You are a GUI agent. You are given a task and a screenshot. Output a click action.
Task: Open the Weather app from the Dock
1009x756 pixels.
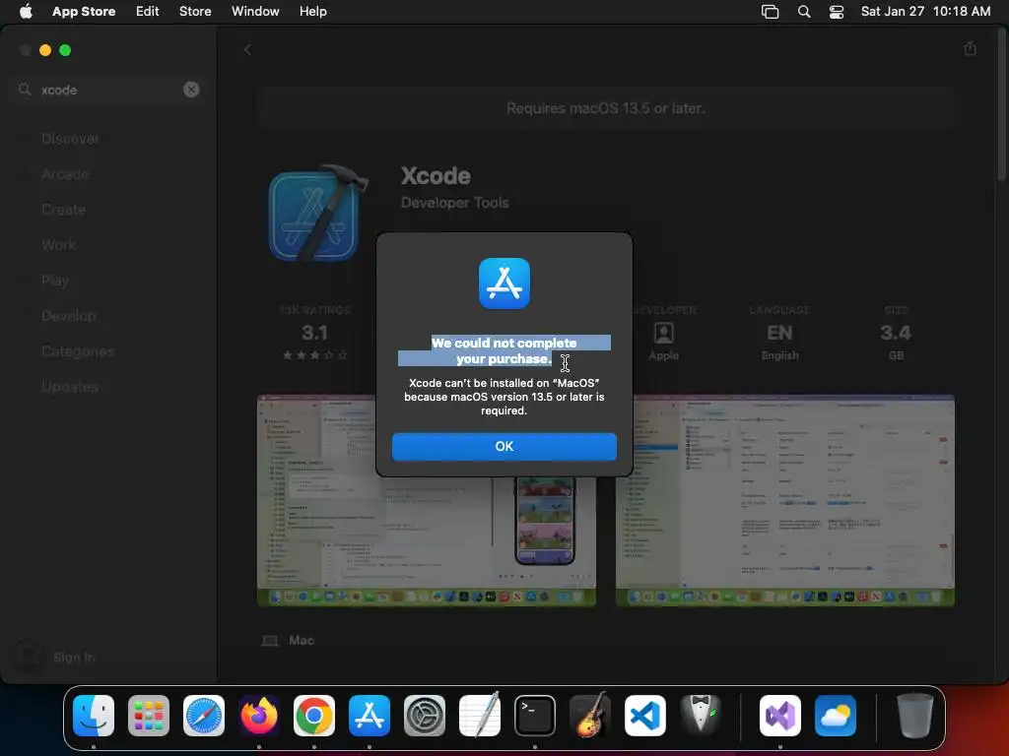coord(836,715)
